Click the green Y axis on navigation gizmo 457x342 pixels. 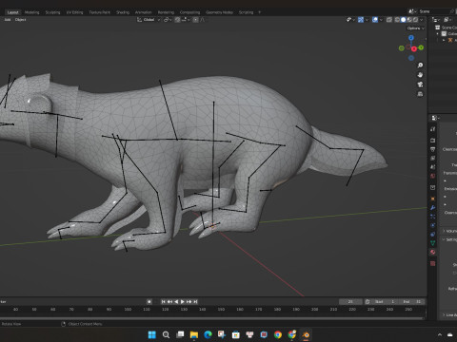pos(421,47)
